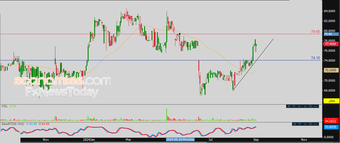
Task: Open more options in VOL panel
Action: point(315,106)
